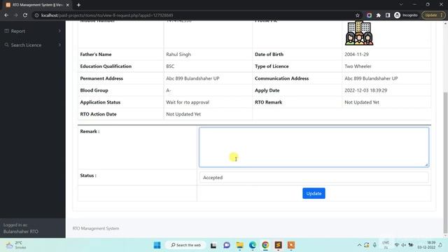This screenshot has height=252, width=448.
Task: Close the RTO Management System tab
Action: coord(67,5)
